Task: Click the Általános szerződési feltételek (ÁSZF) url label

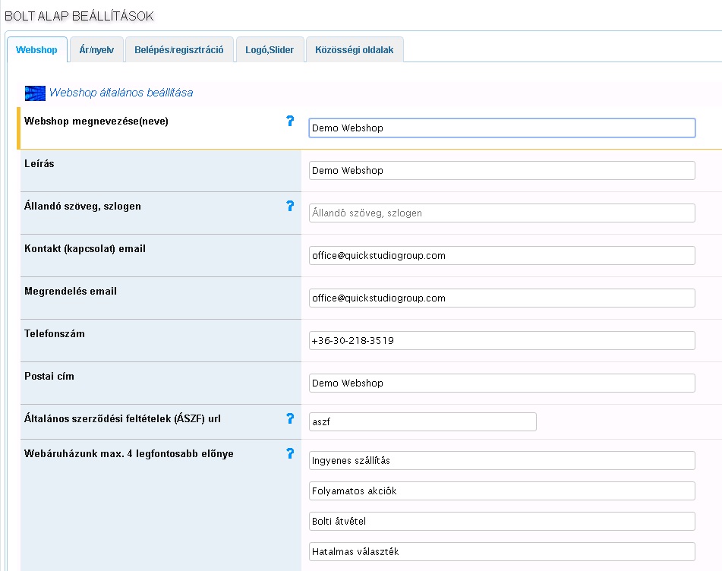Action: [122, 419]
